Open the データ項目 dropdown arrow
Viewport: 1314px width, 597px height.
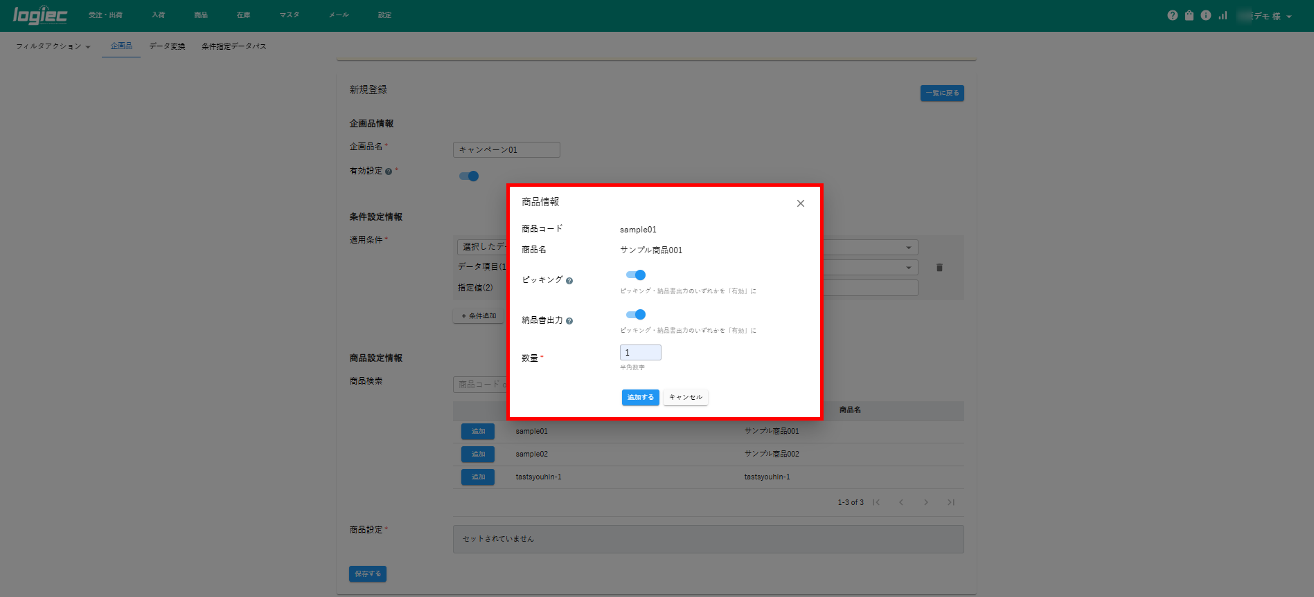point(909,268)
